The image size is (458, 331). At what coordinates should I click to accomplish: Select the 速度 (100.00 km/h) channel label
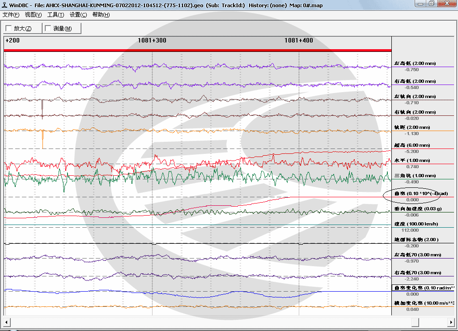pyautogui.click(x=416, y=224)
